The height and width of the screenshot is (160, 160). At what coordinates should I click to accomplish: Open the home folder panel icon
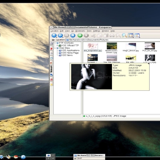pos(16,157)
